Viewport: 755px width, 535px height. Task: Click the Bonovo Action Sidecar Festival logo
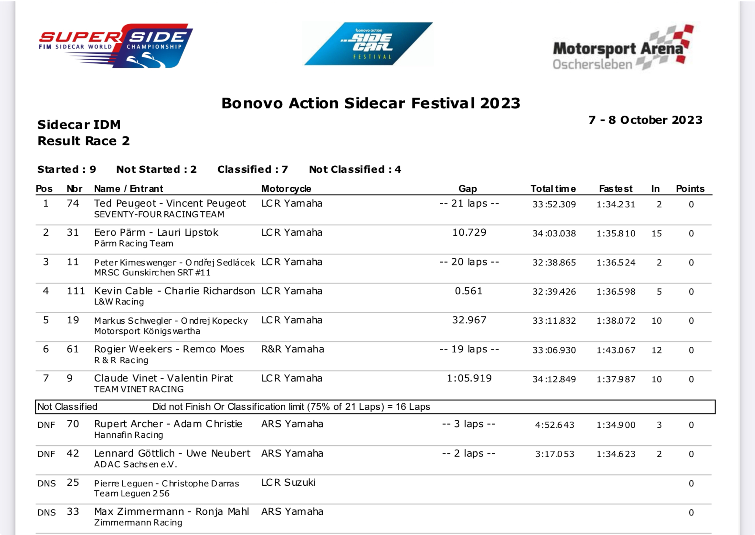point(368,44)
